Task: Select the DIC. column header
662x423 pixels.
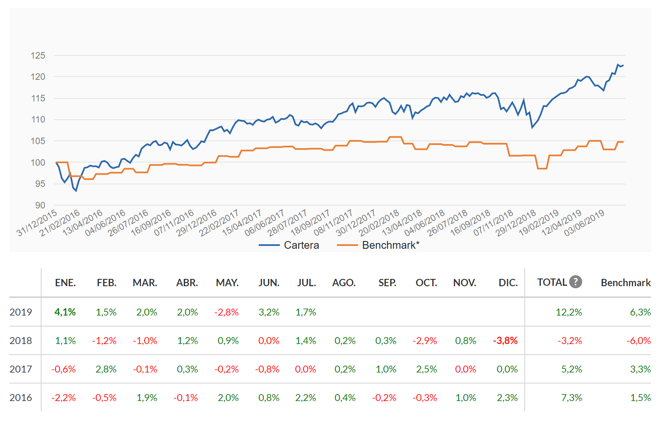Action: (508, 283)
